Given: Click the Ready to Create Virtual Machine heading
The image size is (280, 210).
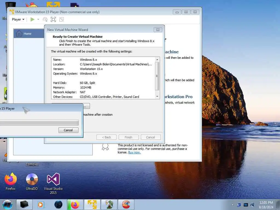Looking at the screenshot, I should point(77,37).
